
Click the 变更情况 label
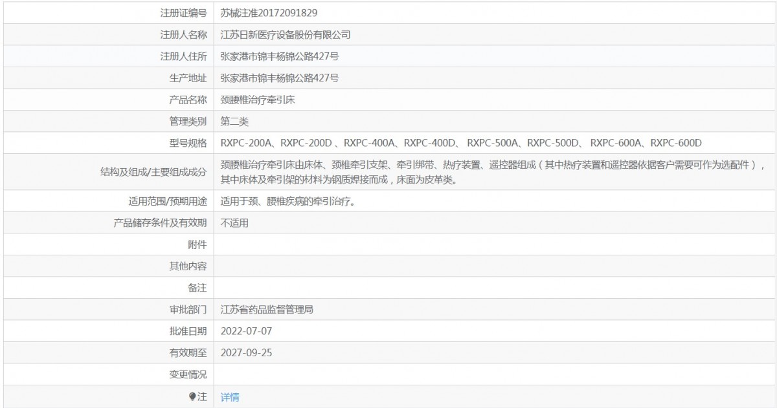[x=188, y=374]
